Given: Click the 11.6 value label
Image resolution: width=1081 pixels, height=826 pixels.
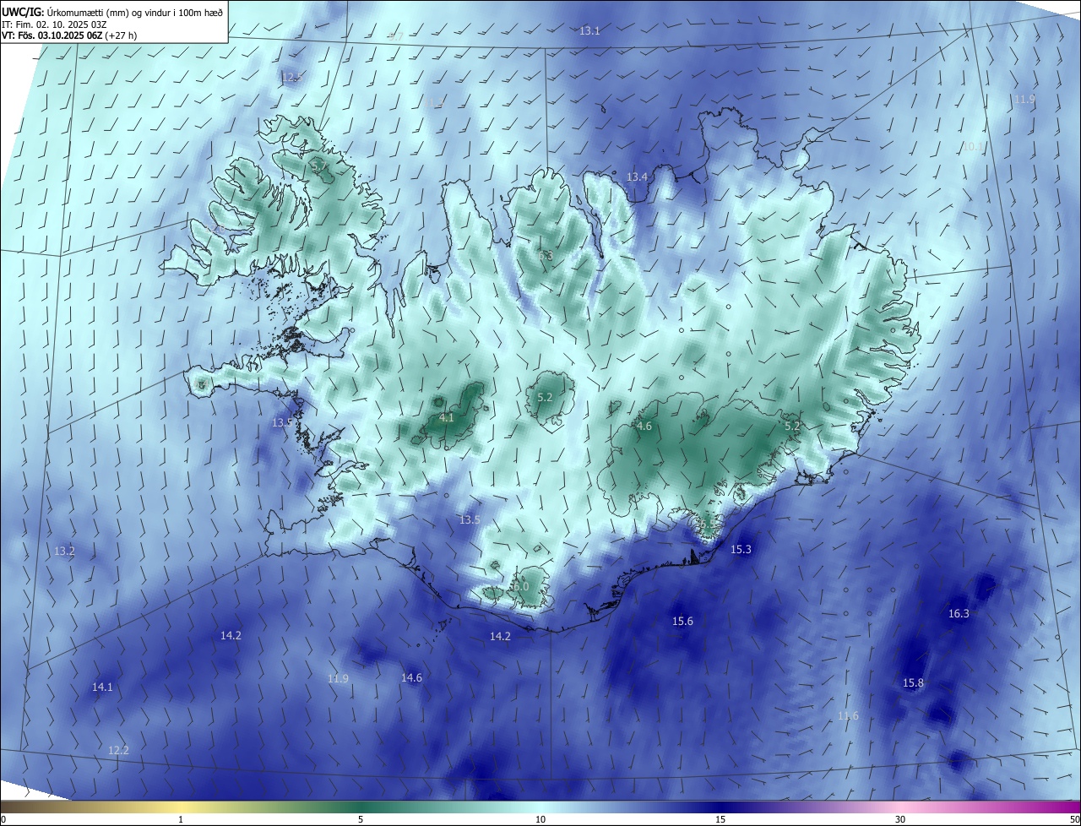Looking at the screenshot, I should pos(848,715).
